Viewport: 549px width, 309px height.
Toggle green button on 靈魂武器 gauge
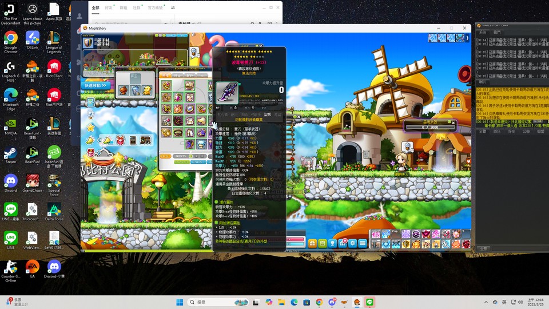[449, 122]
